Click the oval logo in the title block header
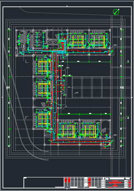Image resolution: width=134 pixels, height=191 pixels. pos(107,179)
